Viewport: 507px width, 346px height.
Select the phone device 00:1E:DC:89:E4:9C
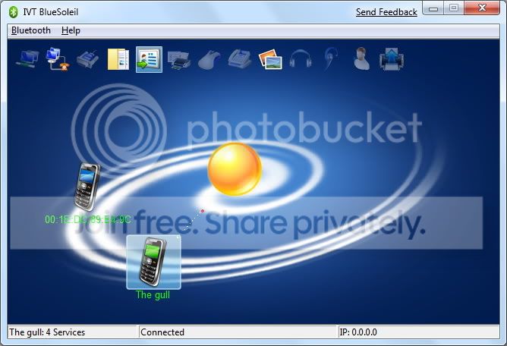coord(87,187)
